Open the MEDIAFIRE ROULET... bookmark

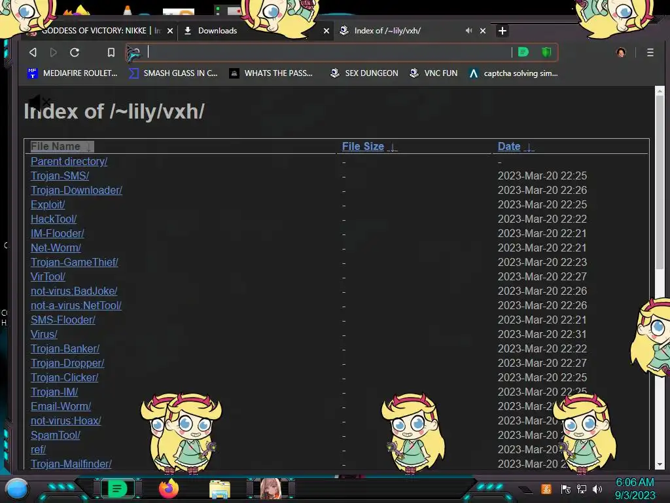point(72,73)
